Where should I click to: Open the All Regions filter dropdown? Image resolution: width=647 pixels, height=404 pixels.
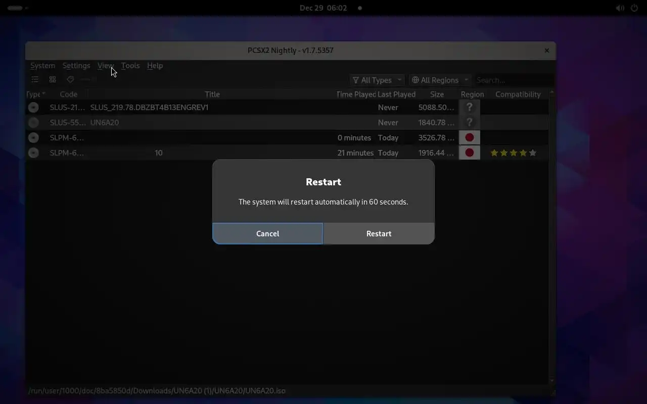[x=440, y=80]
